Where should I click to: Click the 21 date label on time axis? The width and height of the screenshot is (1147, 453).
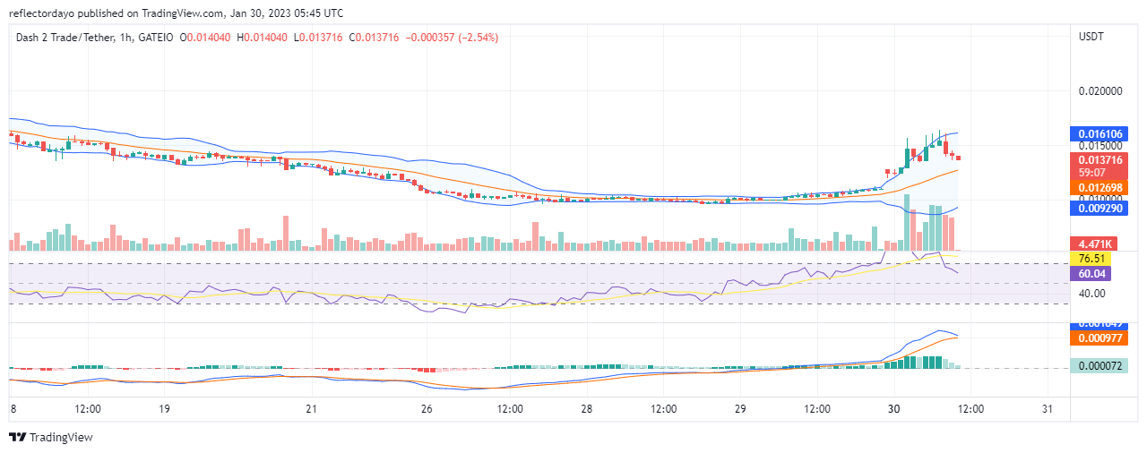point(310,408)
